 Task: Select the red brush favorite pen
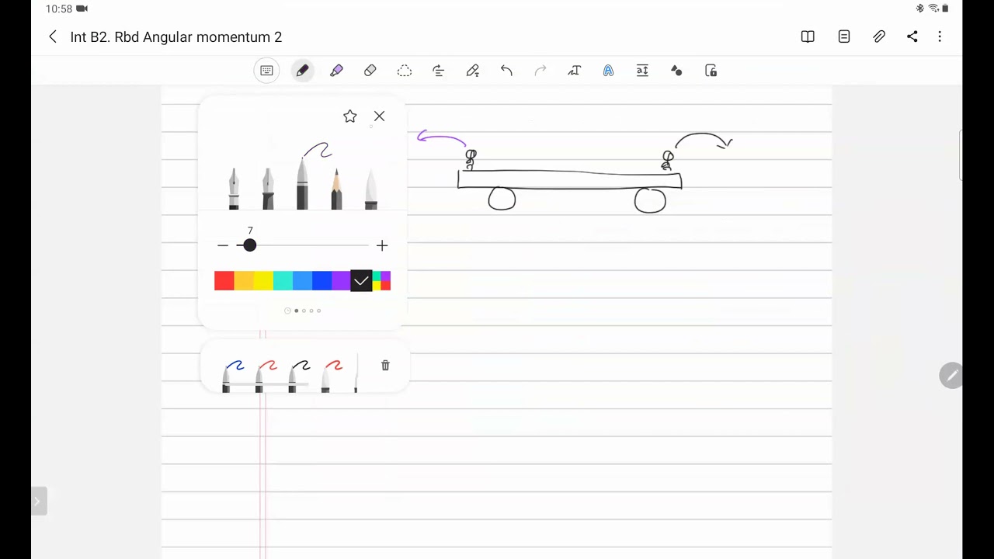tap(332, 375)
